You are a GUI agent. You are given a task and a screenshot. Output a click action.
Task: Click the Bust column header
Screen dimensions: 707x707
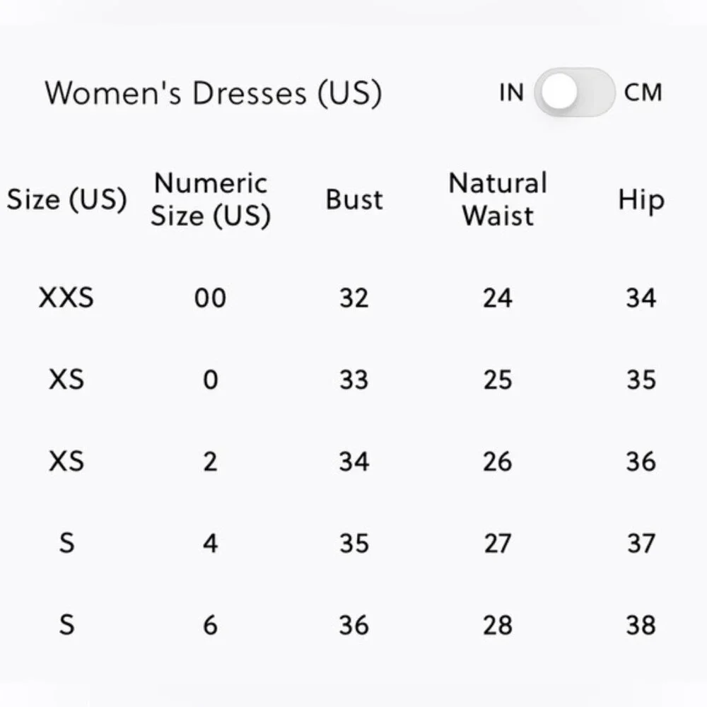(354, 199)
